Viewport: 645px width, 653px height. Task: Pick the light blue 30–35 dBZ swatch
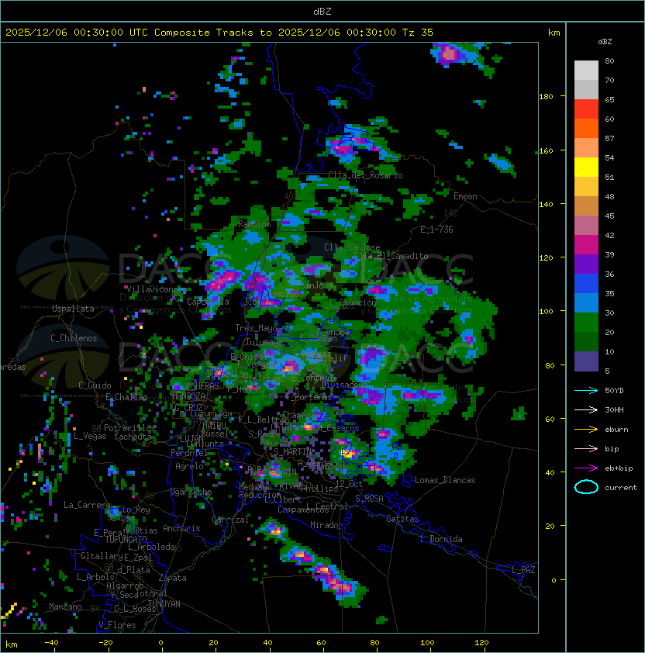586,303
